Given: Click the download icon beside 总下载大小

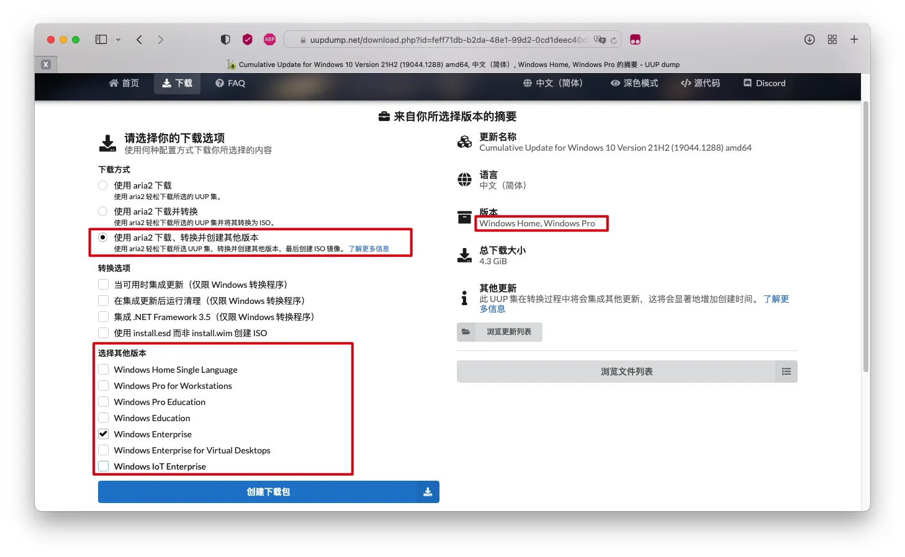Looking at the screenshot, I should coord(464,256).
